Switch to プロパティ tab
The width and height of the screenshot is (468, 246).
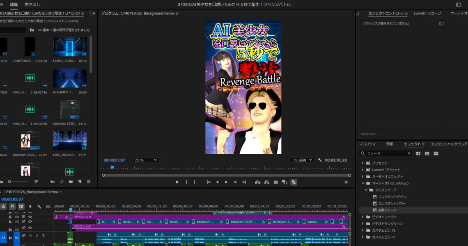point(367,144)
